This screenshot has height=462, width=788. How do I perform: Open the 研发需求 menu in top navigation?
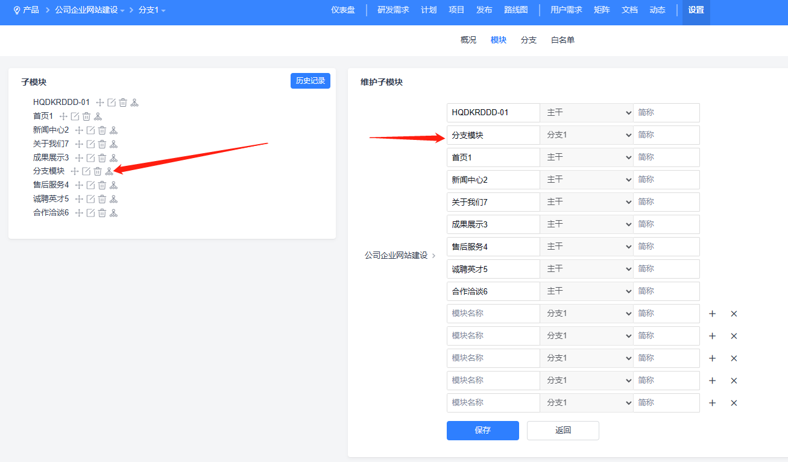point(393,10)
